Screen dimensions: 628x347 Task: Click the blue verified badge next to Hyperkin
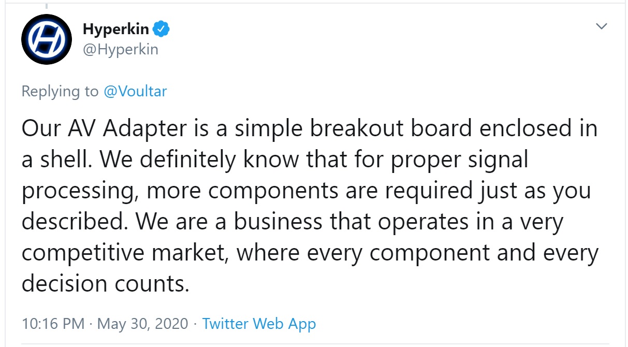(163, 30)
